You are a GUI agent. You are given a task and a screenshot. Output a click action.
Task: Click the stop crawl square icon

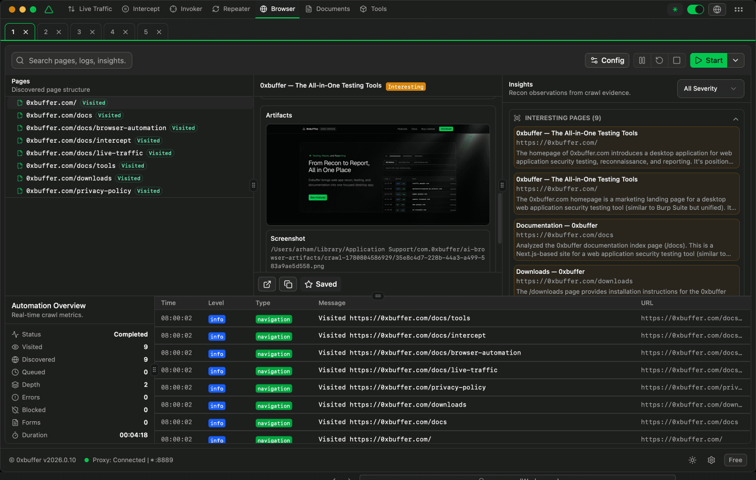pos(677,60)
